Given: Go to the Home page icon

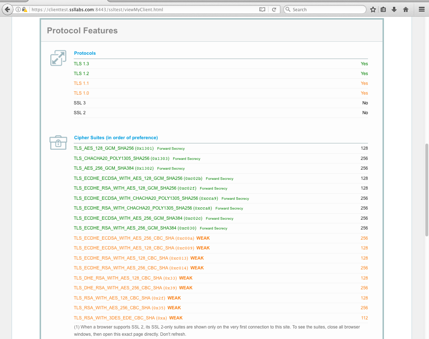Looking at the screenshot, I should click(x=406, y=9).
